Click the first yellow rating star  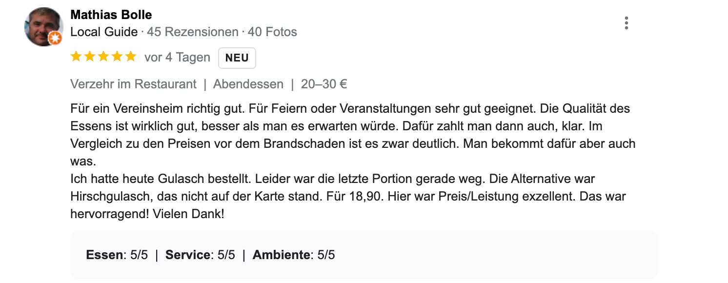click(76, 57)
